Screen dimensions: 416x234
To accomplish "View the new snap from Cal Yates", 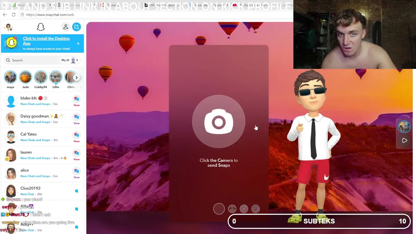I will pos(76,137).
